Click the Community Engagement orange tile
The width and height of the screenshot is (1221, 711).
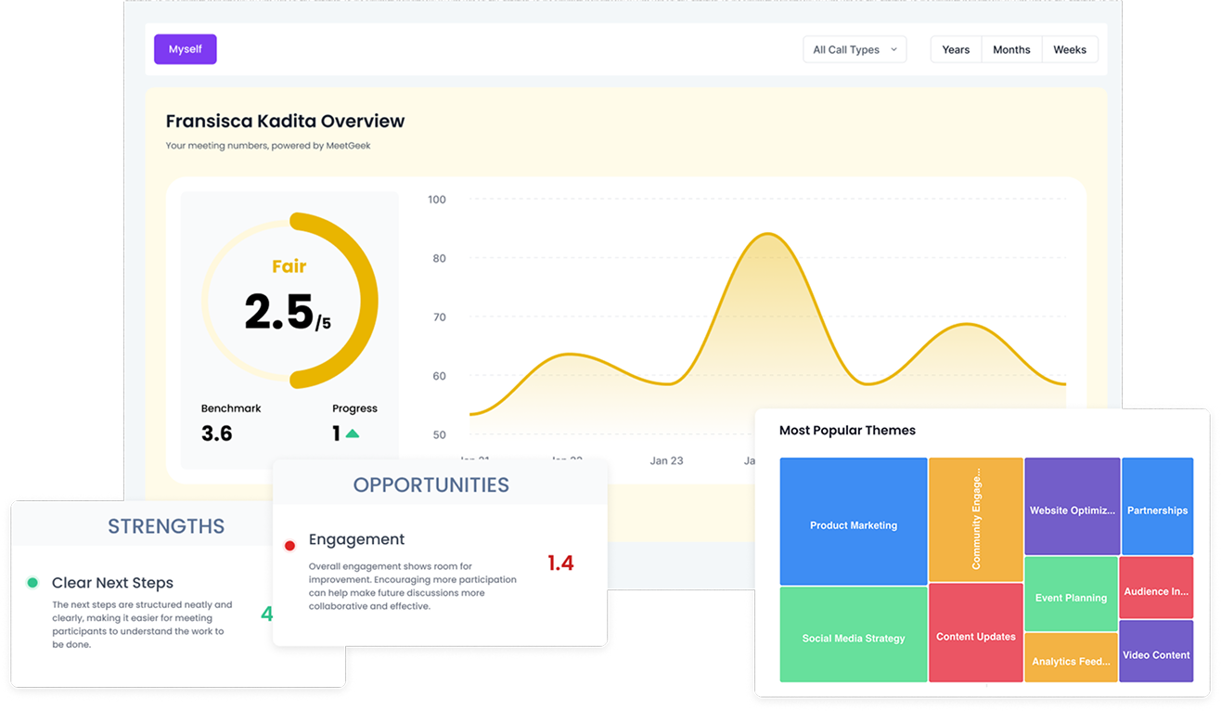[975, 519]
